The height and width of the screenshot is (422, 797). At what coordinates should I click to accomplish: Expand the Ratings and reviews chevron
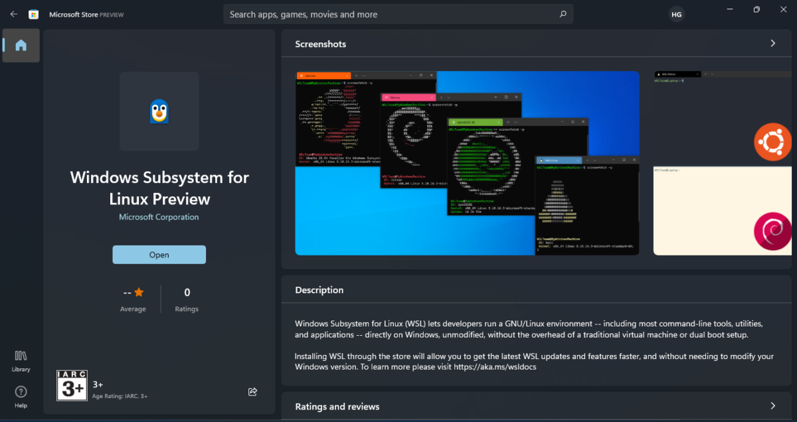point(772,405)
